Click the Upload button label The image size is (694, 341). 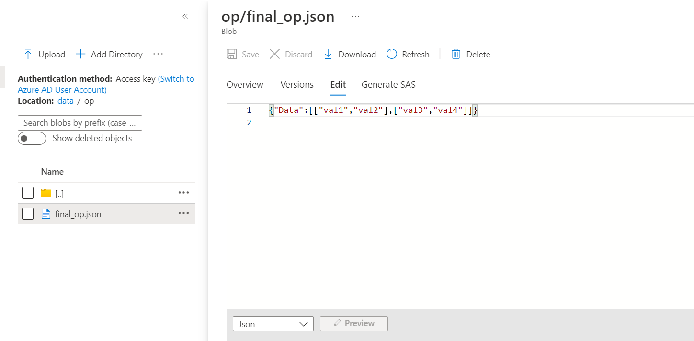[52, 55]
